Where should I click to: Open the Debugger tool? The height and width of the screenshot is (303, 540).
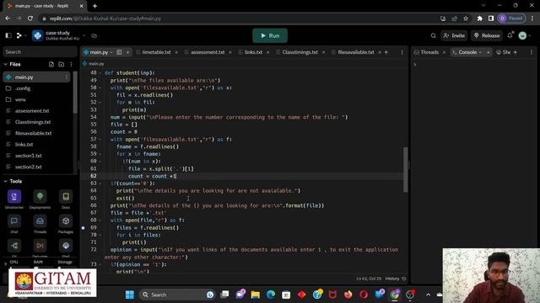pyautogui.click(x=40, y=246)
